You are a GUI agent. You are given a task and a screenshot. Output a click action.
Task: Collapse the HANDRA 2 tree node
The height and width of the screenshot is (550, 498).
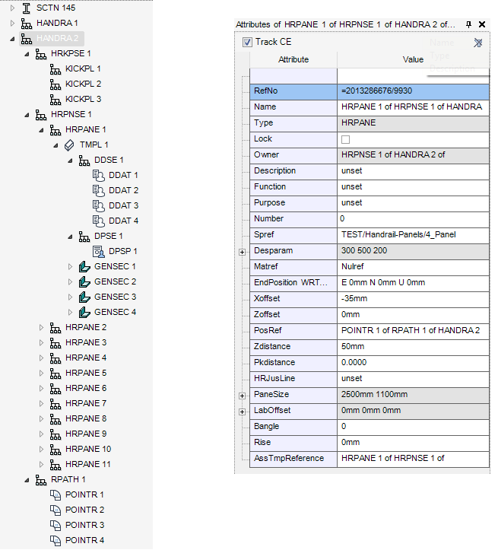point(13,38)
